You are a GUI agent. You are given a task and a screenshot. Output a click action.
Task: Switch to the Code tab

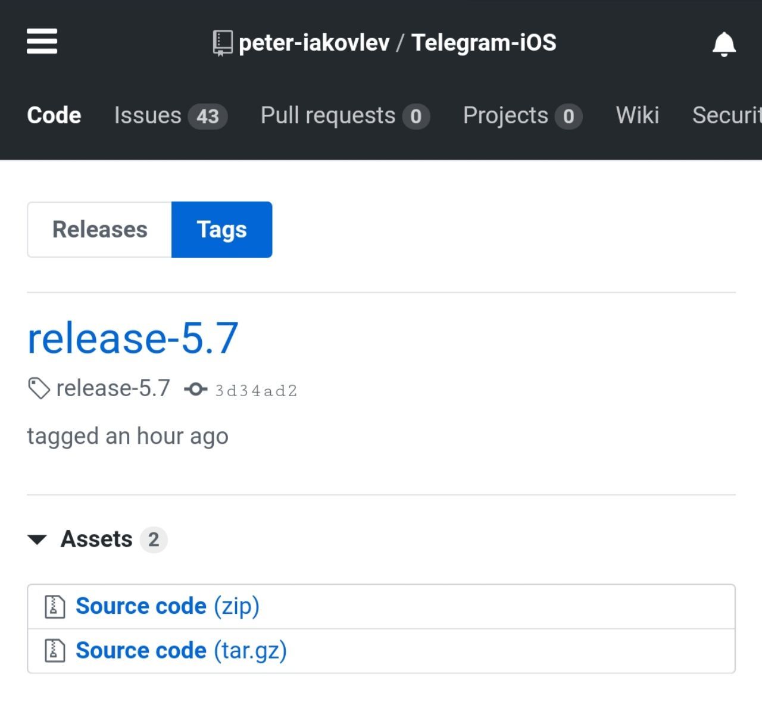tap(54, 115)
